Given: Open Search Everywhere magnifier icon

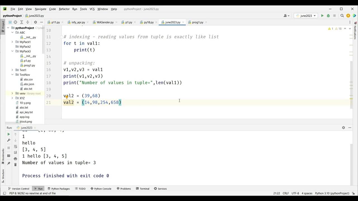Looking at the screenshot, I should pyautogui.click(x=342, y=16).
